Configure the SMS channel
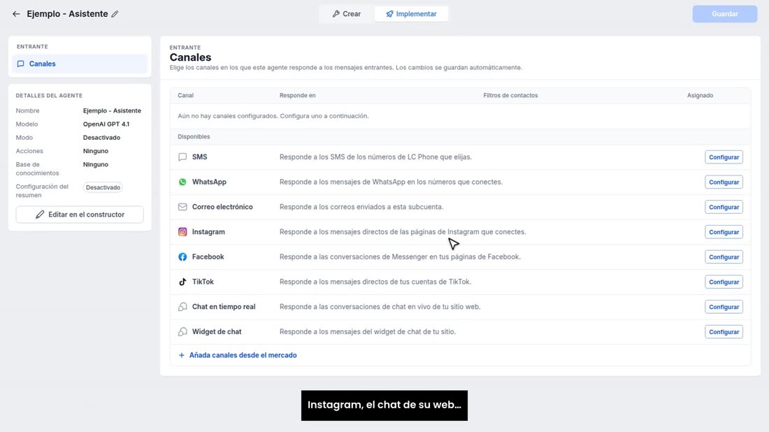Screen dimensions: 769x432 pyautogui.click(x=724, y=157)
